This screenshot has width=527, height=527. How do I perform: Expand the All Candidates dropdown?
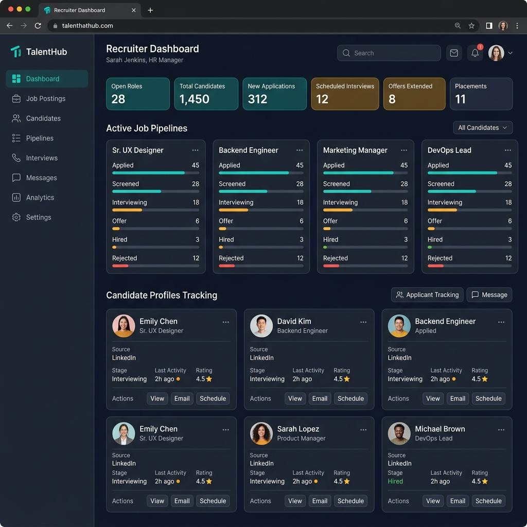tap(483, 128)
